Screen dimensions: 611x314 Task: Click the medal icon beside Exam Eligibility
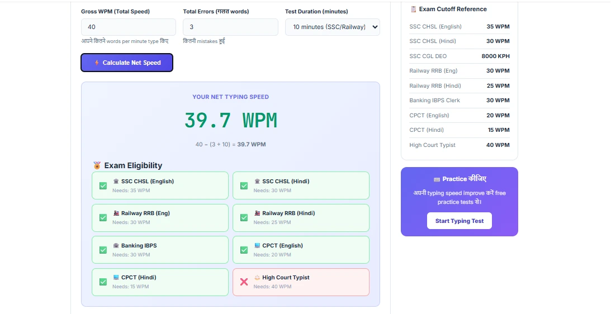pos(97,165)
